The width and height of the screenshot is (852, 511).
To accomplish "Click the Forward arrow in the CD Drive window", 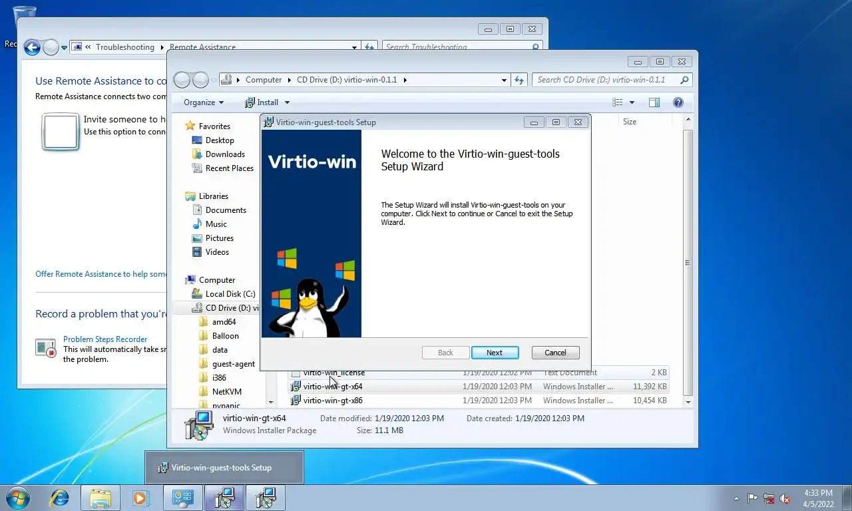I will click(x=200, y=80).
